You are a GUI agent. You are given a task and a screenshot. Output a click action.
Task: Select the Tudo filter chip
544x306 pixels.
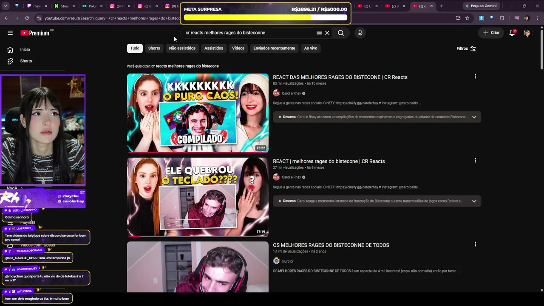tap(135, 48)
